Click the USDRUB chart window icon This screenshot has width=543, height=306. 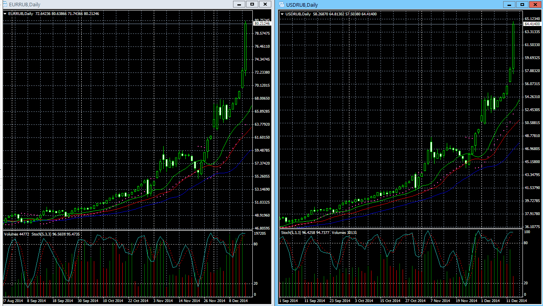(282, 5)
